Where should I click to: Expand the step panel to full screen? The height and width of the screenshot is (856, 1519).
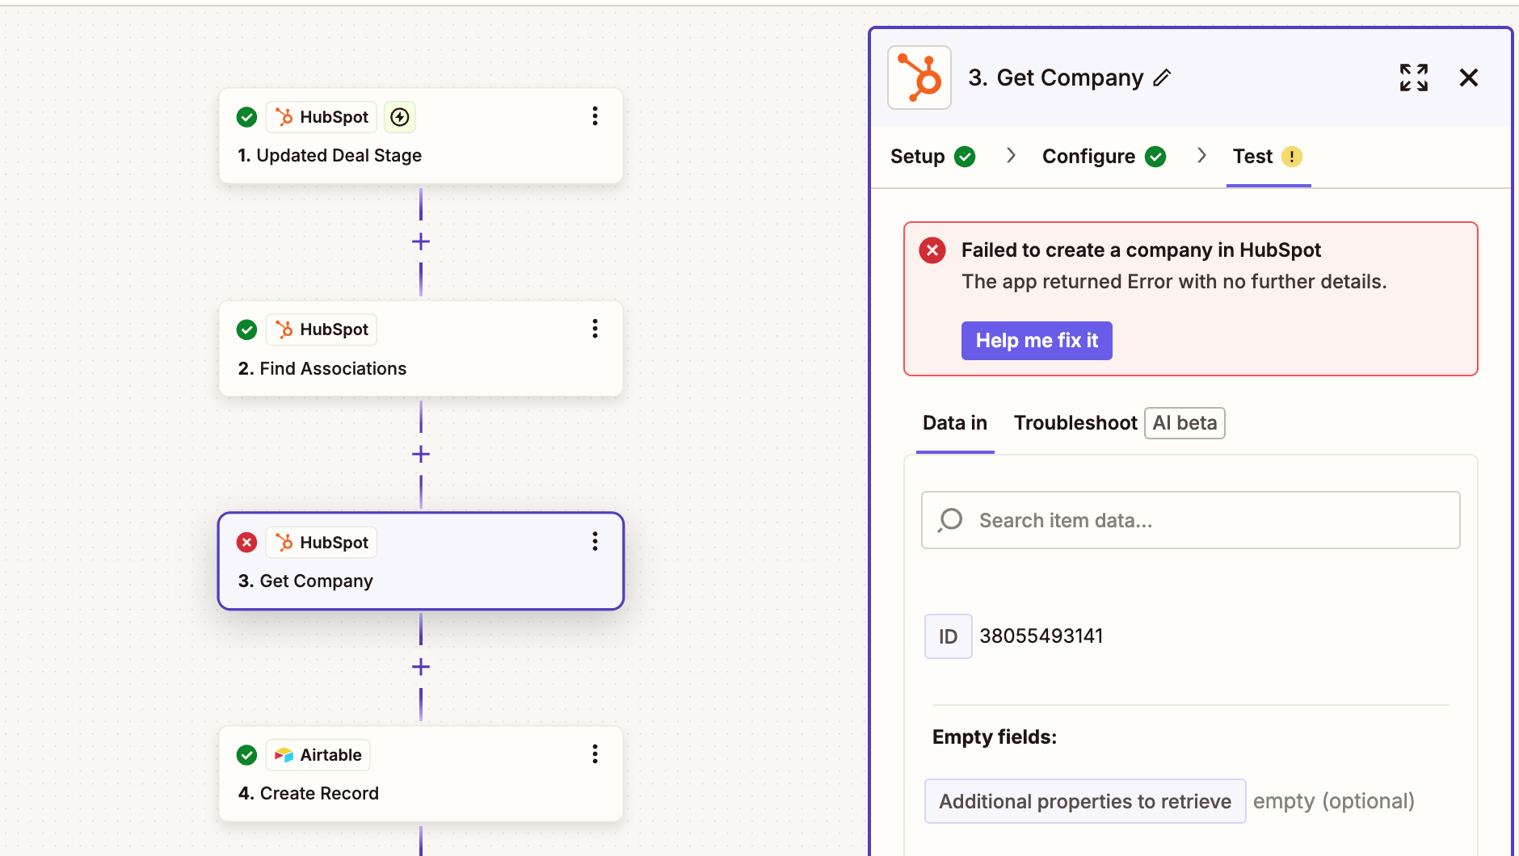(x=1414, y=78)
